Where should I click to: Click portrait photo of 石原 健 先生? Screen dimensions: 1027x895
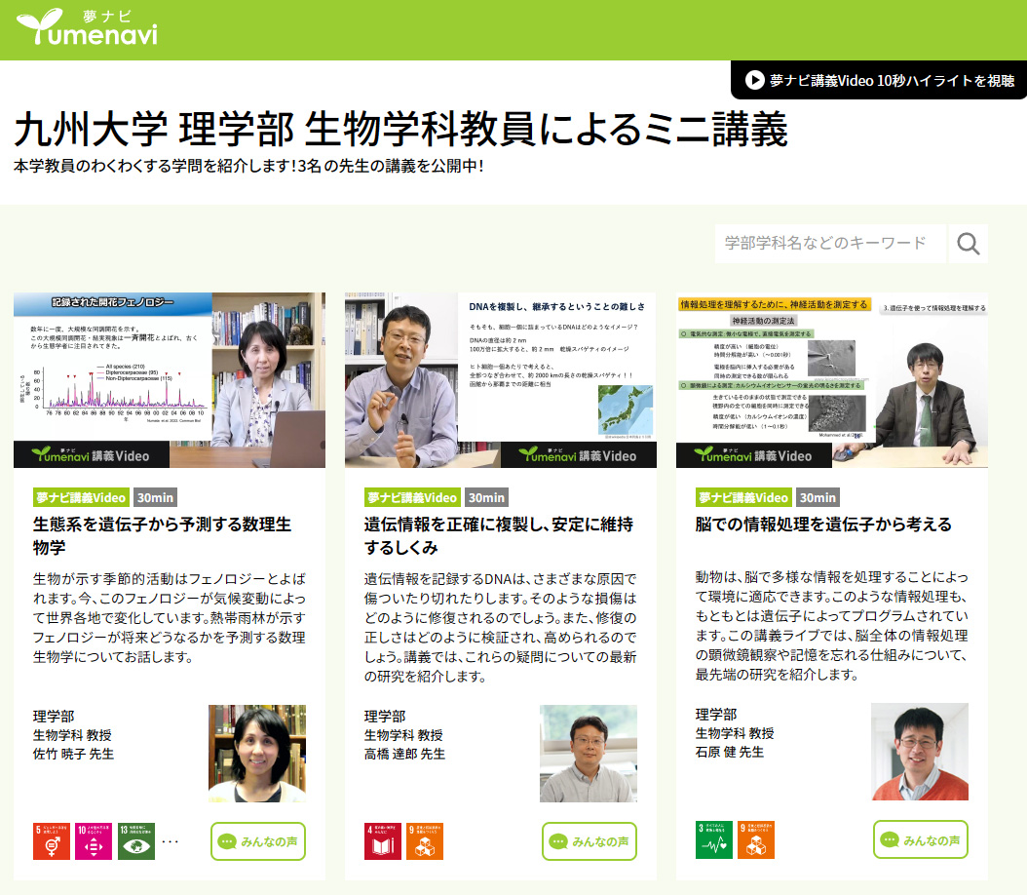[x=920, y=752]
